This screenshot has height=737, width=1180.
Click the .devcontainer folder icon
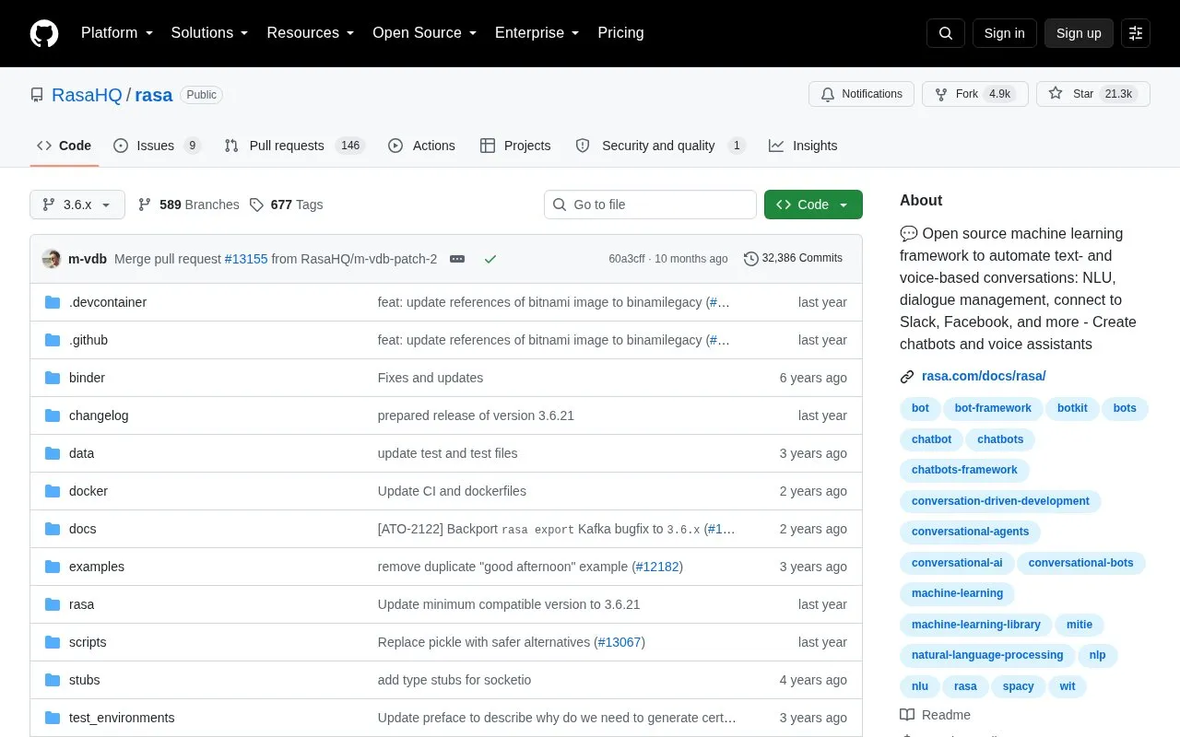pyautogui.click(x=53, y=302)
